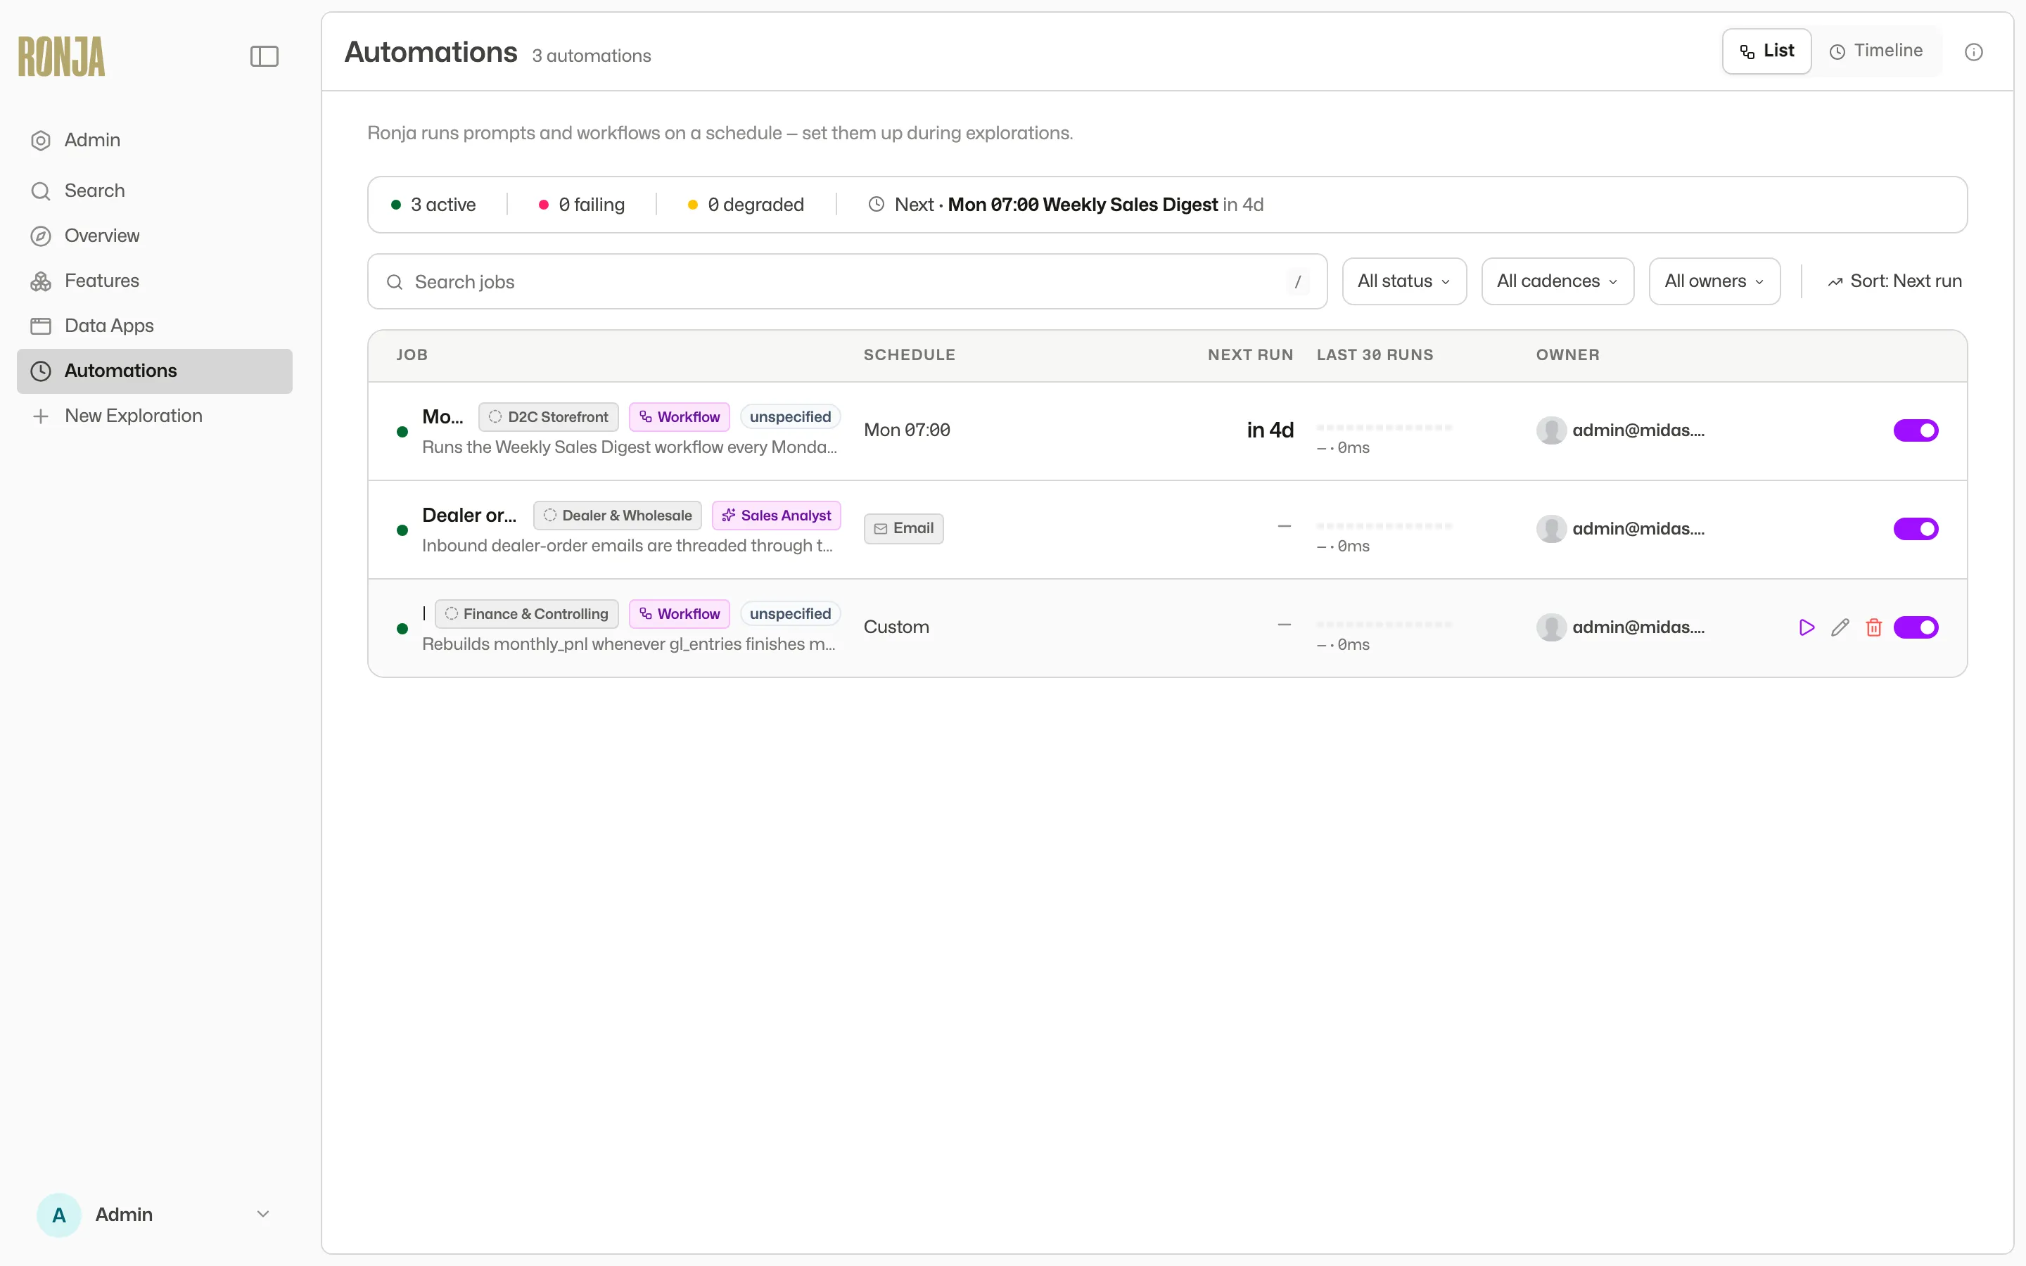Open the info icon beside Timeline
The image size is (2026, 1266).
pos(1973,52)
